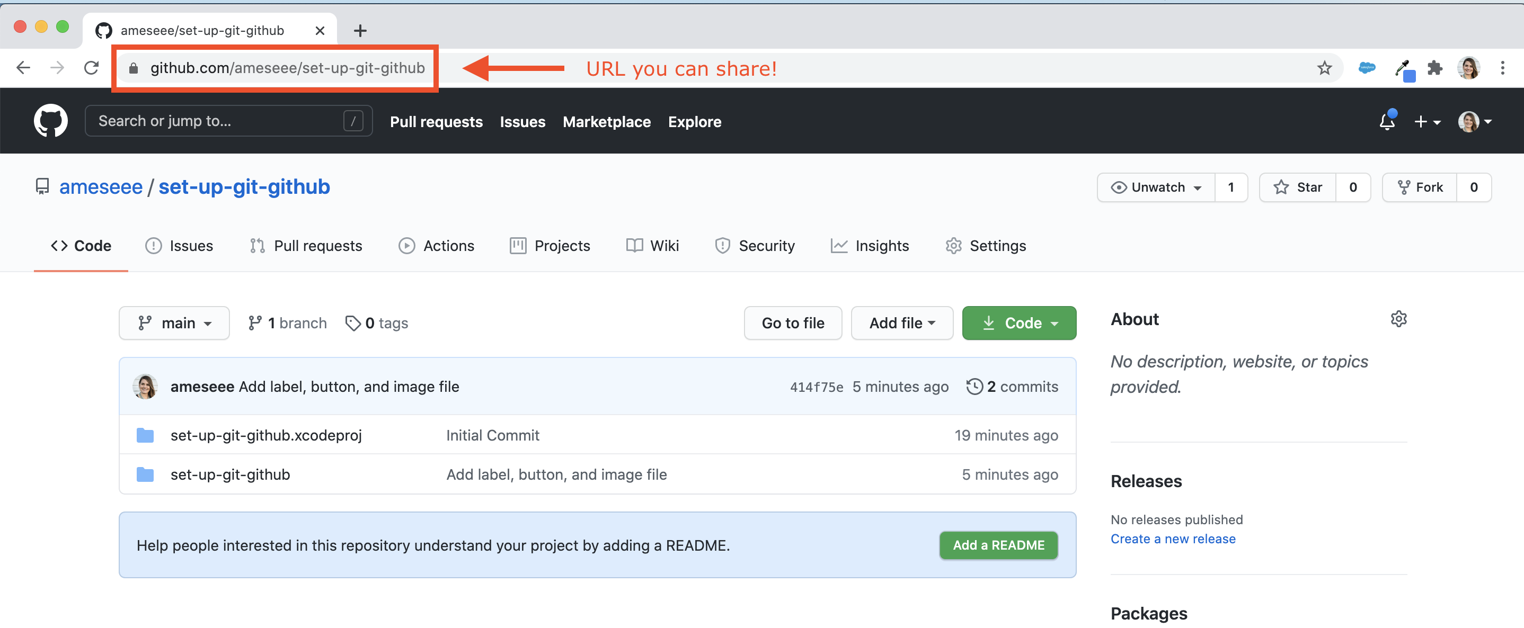1524x628 pixels.
Task: Go back using the browser back arrow
Action: click(23, 68)
